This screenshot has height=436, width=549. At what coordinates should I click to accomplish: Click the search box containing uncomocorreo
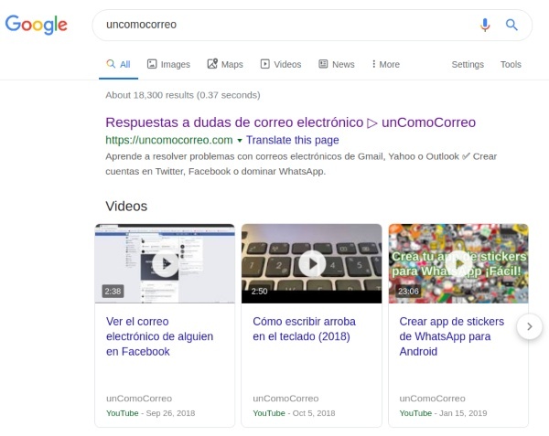(312, 25)
